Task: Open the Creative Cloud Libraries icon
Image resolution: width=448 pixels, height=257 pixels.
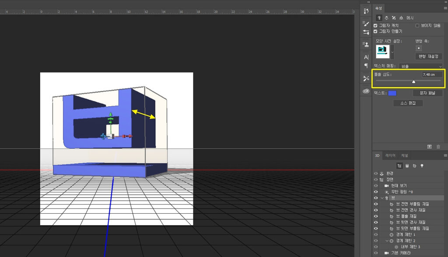Action: point(366,91)
